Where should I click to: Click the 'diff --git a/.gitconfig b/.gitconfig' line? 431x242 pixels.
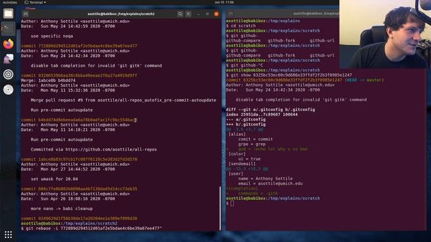(x=271, y=110)
